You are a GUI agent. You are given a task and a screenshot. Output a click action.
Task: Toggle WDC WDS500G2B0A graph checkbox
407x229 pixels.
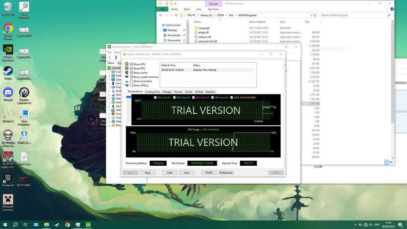coord(232,98)
